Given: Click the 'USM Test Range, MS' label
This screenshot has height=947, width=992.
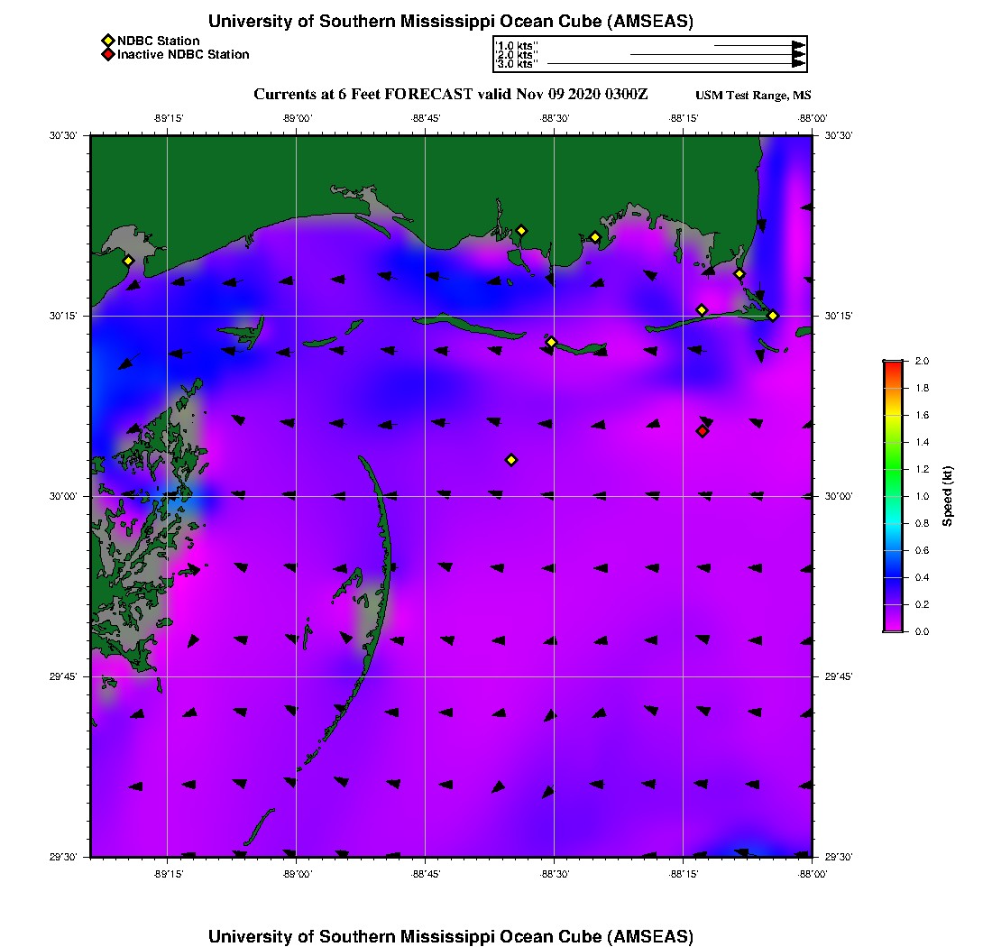Looking at the screenshot, I should coord(753,95).
